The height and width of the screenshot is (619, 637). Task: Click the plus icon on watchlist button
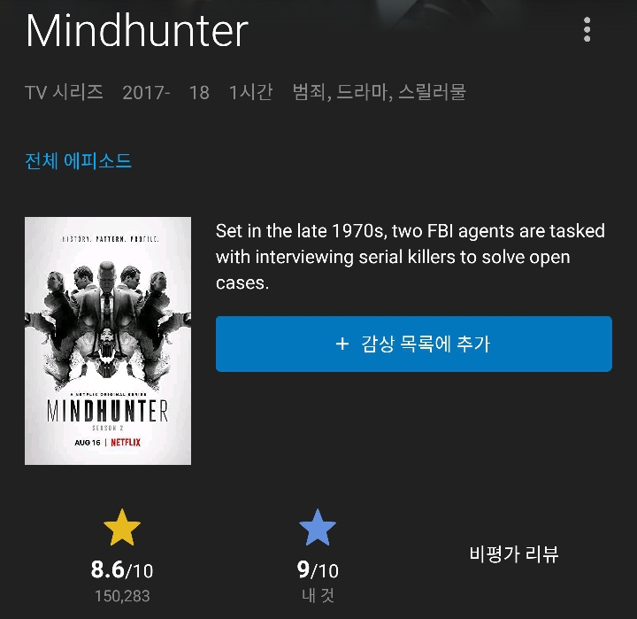(x=342, y=344)
